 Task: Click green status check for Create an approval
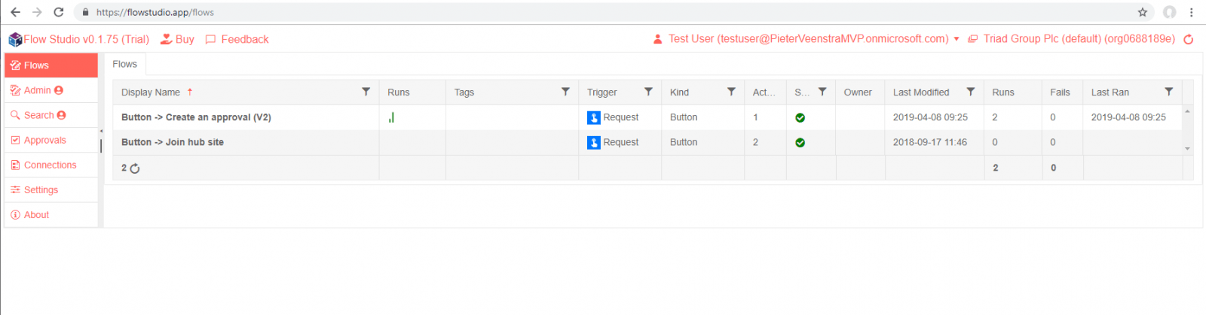pos(800,117)
